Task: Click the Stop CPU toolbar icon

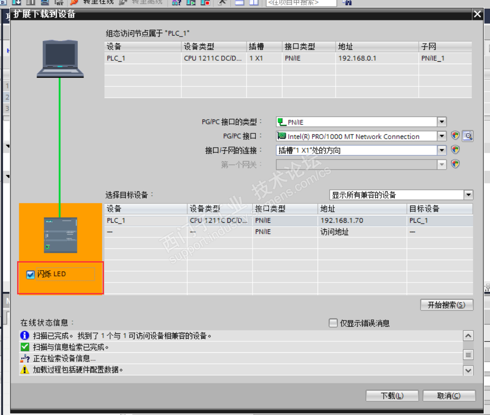Action: 205,2
